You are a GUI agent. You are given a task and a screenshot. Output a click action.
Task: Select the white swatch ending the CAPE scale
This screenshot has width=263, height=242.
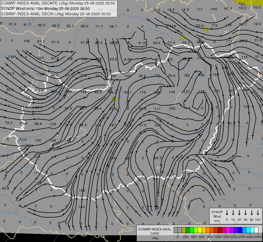[x=256, y=230]
